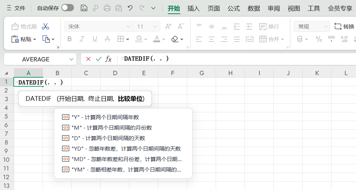Select column H header

point(230,73)
